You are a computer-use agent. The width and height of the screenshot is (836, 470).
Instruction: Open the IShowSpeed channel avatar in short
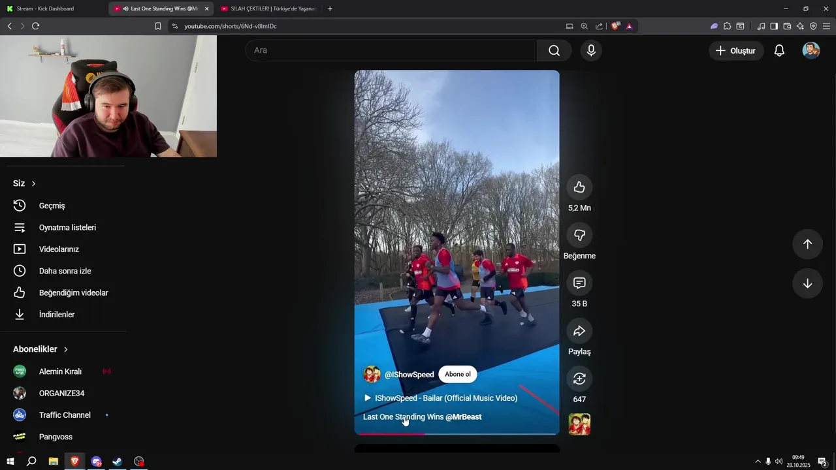[372, 374]
